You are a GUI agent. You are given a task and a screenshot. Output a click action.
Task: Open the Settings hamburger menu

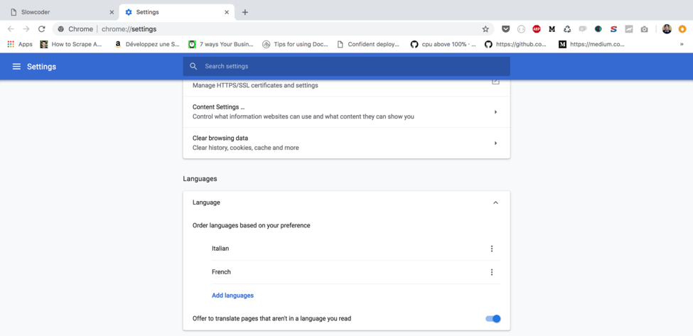16,67
